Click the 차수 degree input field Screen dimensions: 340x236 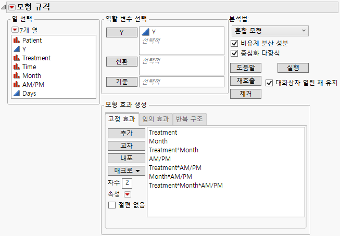coord(127,183)
